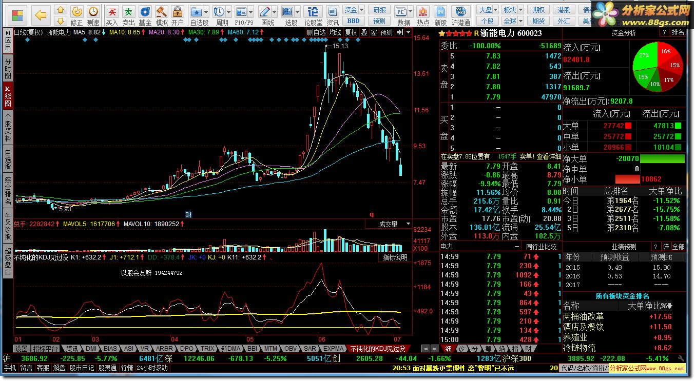The height and width of the screenshot is (381, 695).
Task: Expand the 自选股 dropdown arrow
Action: [207, 11]
